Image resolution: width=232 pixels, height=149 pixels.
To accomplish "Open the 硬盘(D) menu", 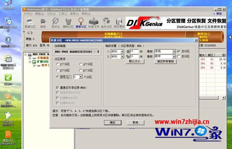I will (39, 14).
